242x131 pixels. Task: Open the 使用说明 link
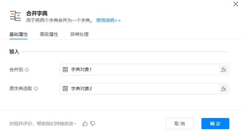(108, 20)
